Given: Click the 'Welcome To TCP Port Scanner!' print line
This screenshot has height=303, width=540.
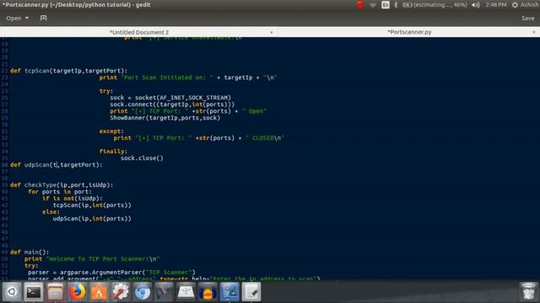Looking at the screenshot, I should point(92,259).
